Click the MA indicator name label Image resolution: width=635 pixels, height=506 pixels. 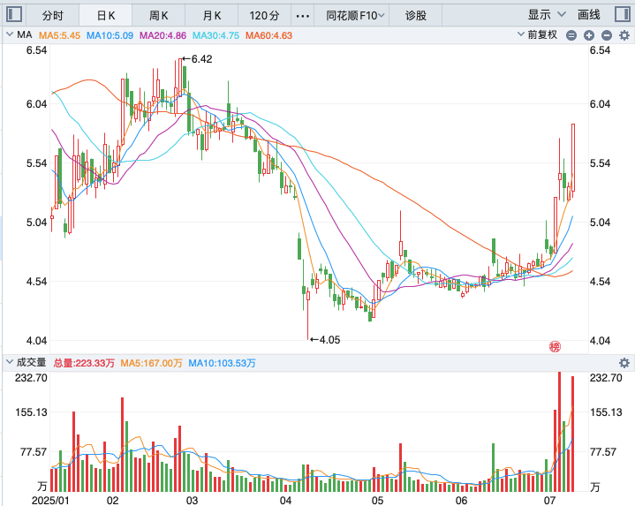25,34
